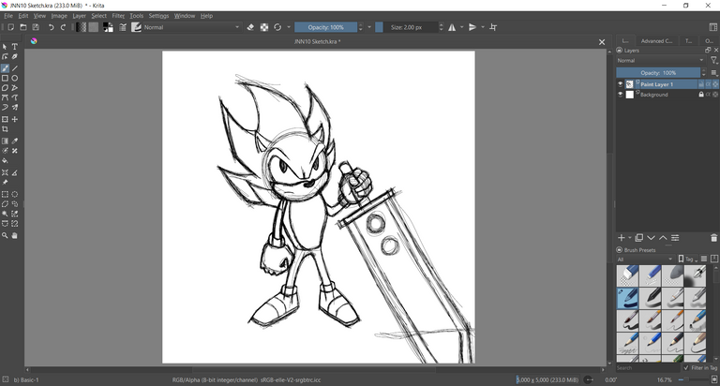
Task: Toggle eraser mode
Action: (x=250, y=27)
